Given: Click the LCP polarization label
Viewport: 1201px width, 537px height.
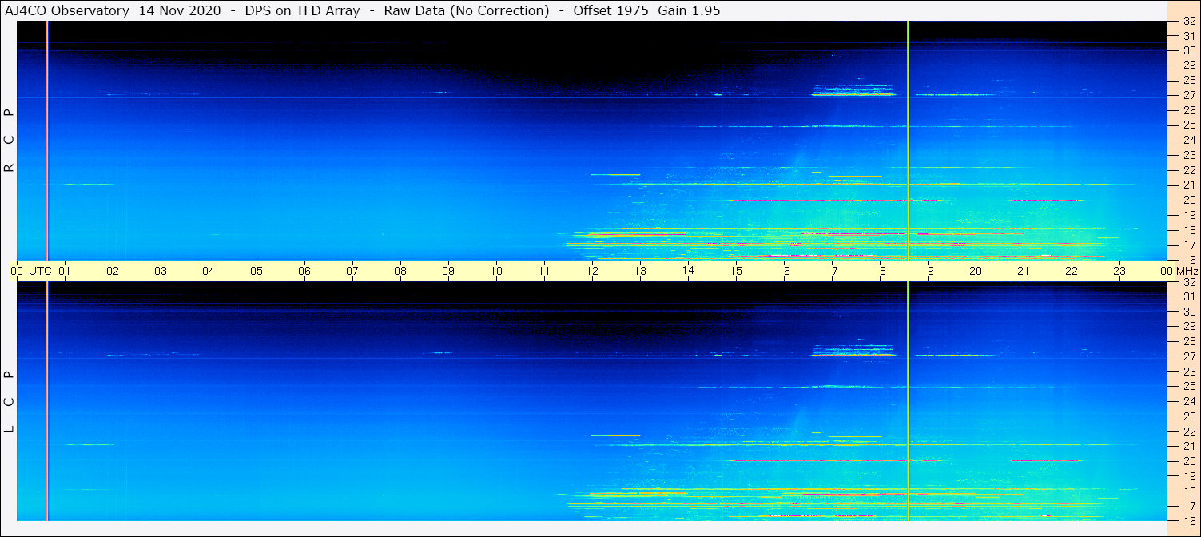Looking at the screenshot, I should point(9,401).
